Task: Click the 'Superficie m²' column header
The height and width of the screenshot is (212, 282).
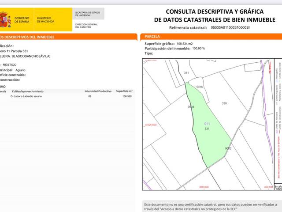Action: coord(124,91)
